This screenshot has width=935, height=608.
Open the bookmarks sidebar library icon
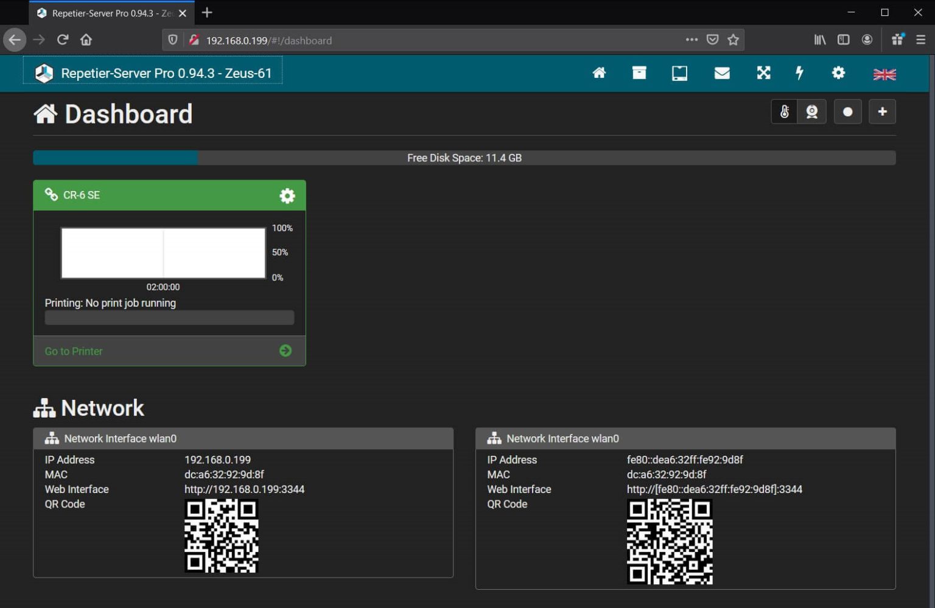click(820, 39)
